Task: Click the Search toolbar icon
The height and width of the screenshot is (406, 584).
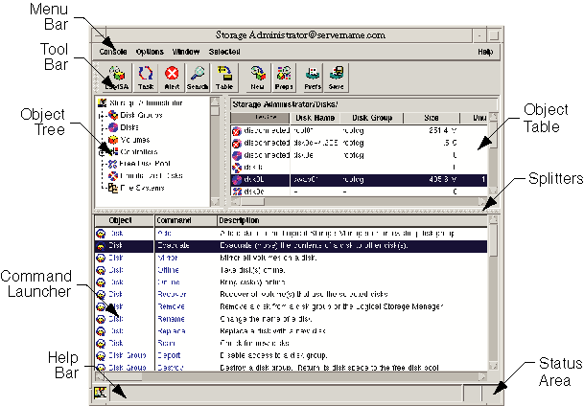Action: 199,76
